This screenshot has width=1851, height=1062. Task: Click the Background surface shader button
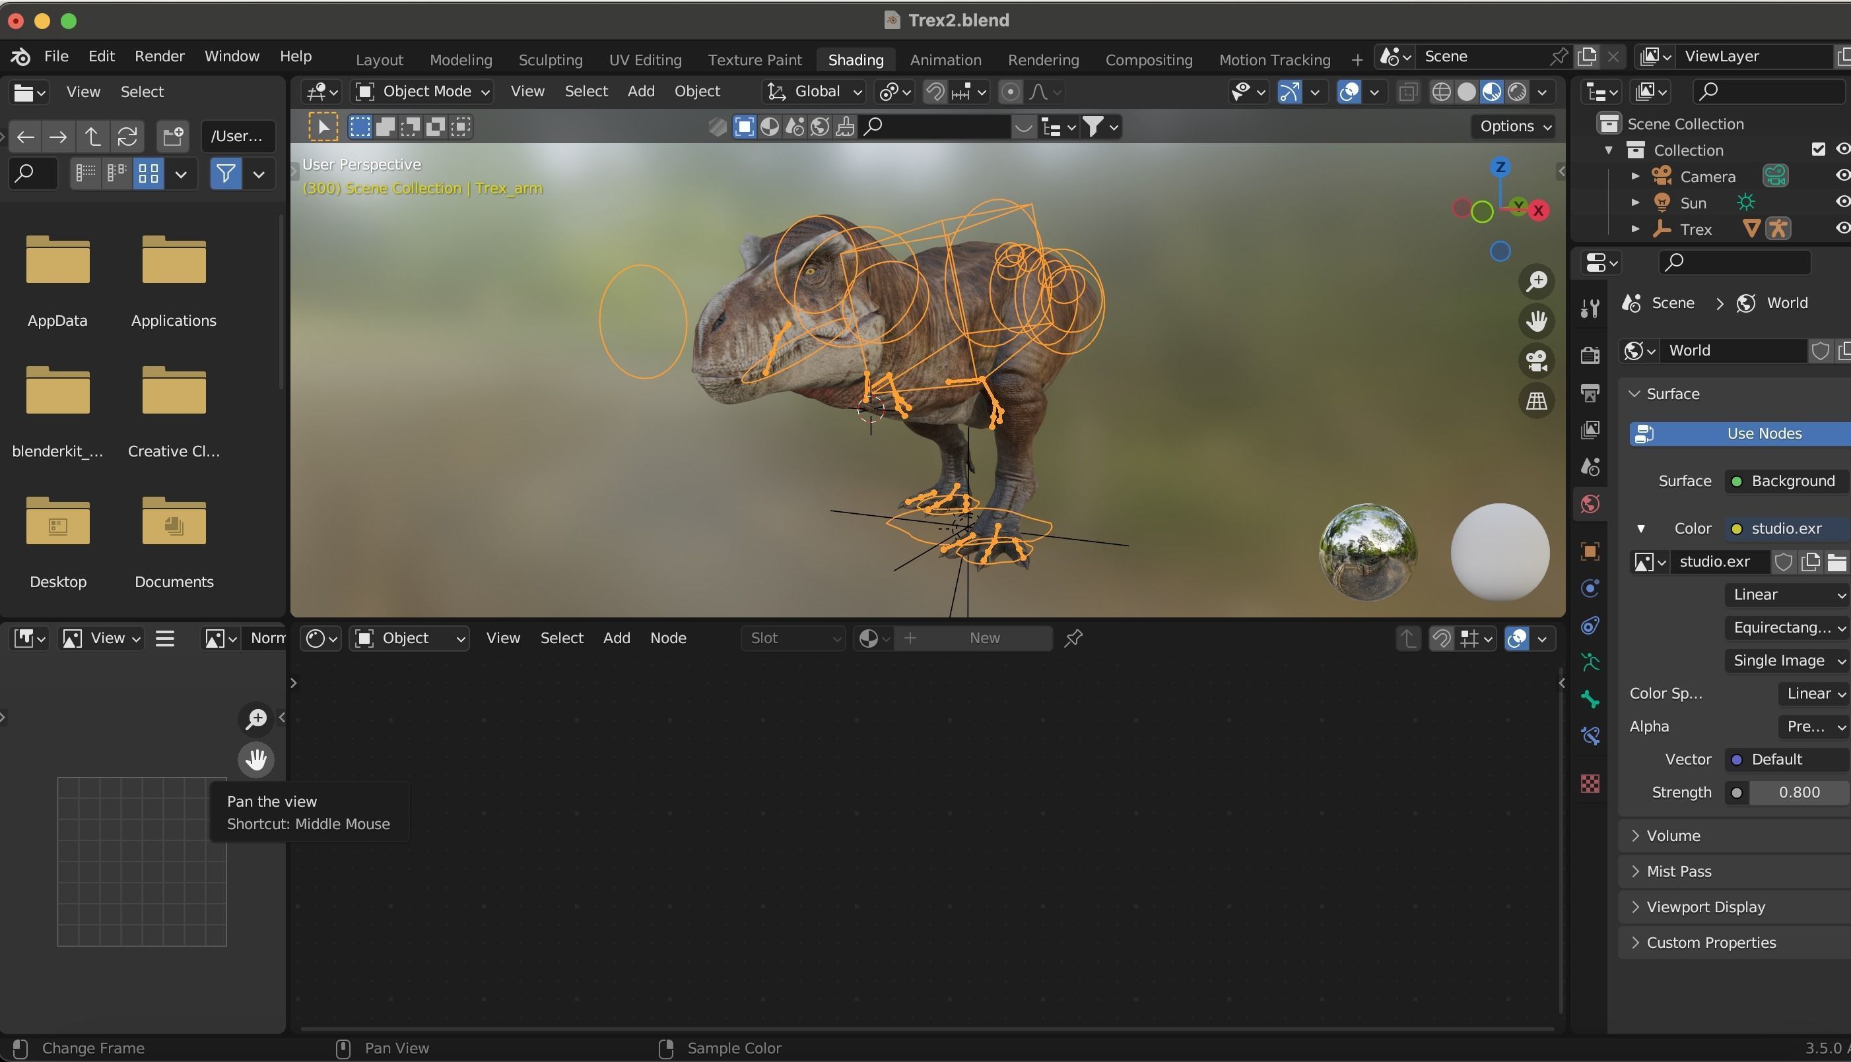point(1787,482)
